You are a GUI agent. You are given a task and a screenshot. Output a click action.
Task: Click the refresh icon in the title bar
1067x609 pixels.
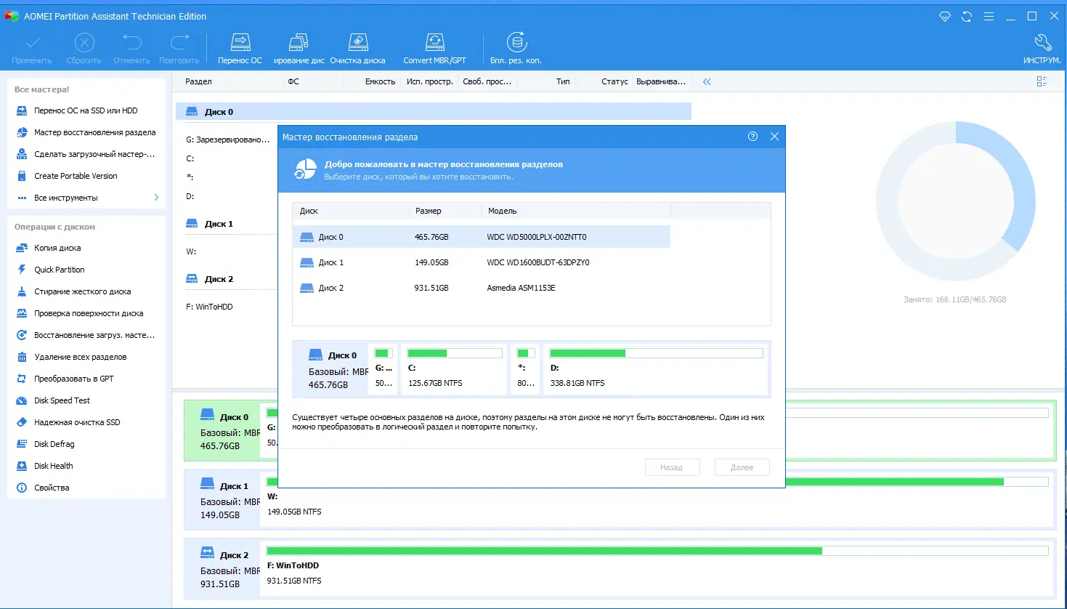coord(967,16)
